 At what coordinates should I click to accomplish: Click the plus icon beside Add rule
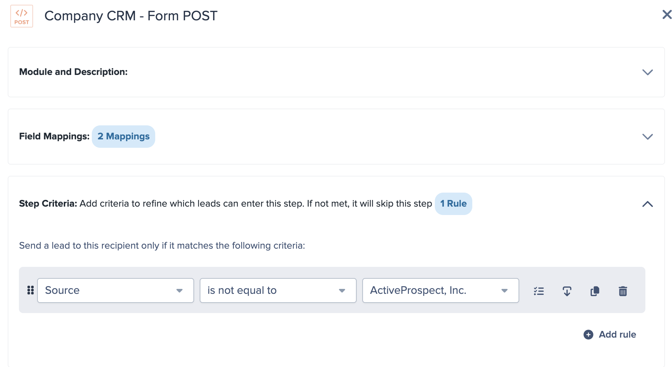(x=588, y=335)
